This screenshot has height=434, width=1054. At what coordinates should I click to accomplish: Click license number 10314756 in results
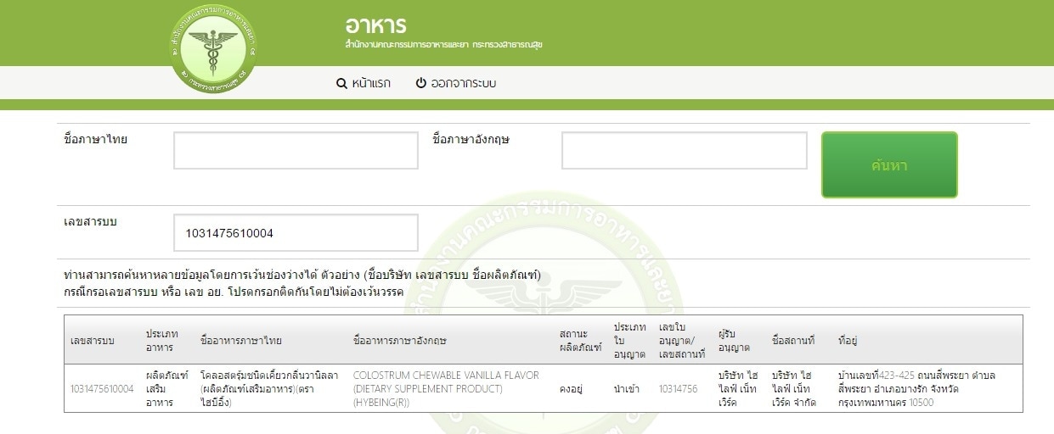click(x=679, y=389)
